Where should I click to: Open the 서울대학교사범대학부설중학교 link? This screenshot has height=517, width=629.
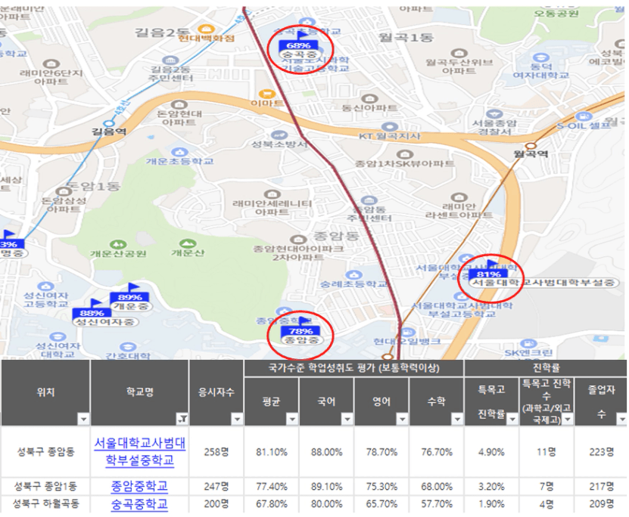click(139, 451)
